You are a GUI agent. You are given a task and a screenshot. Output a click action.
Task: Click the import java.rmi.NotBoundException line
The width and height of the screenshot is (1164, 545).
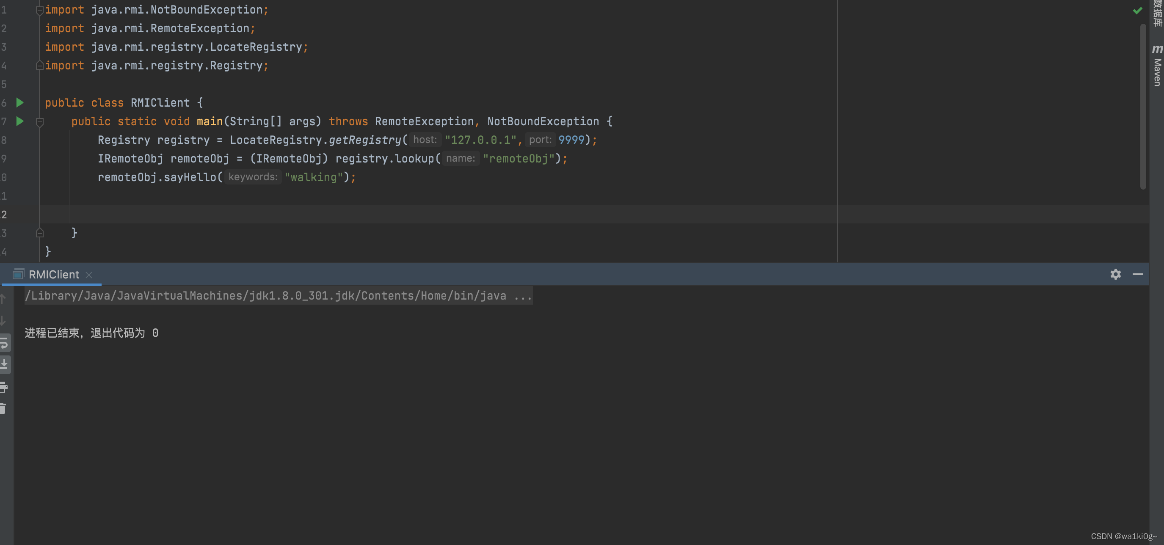[x=156, y=9]
